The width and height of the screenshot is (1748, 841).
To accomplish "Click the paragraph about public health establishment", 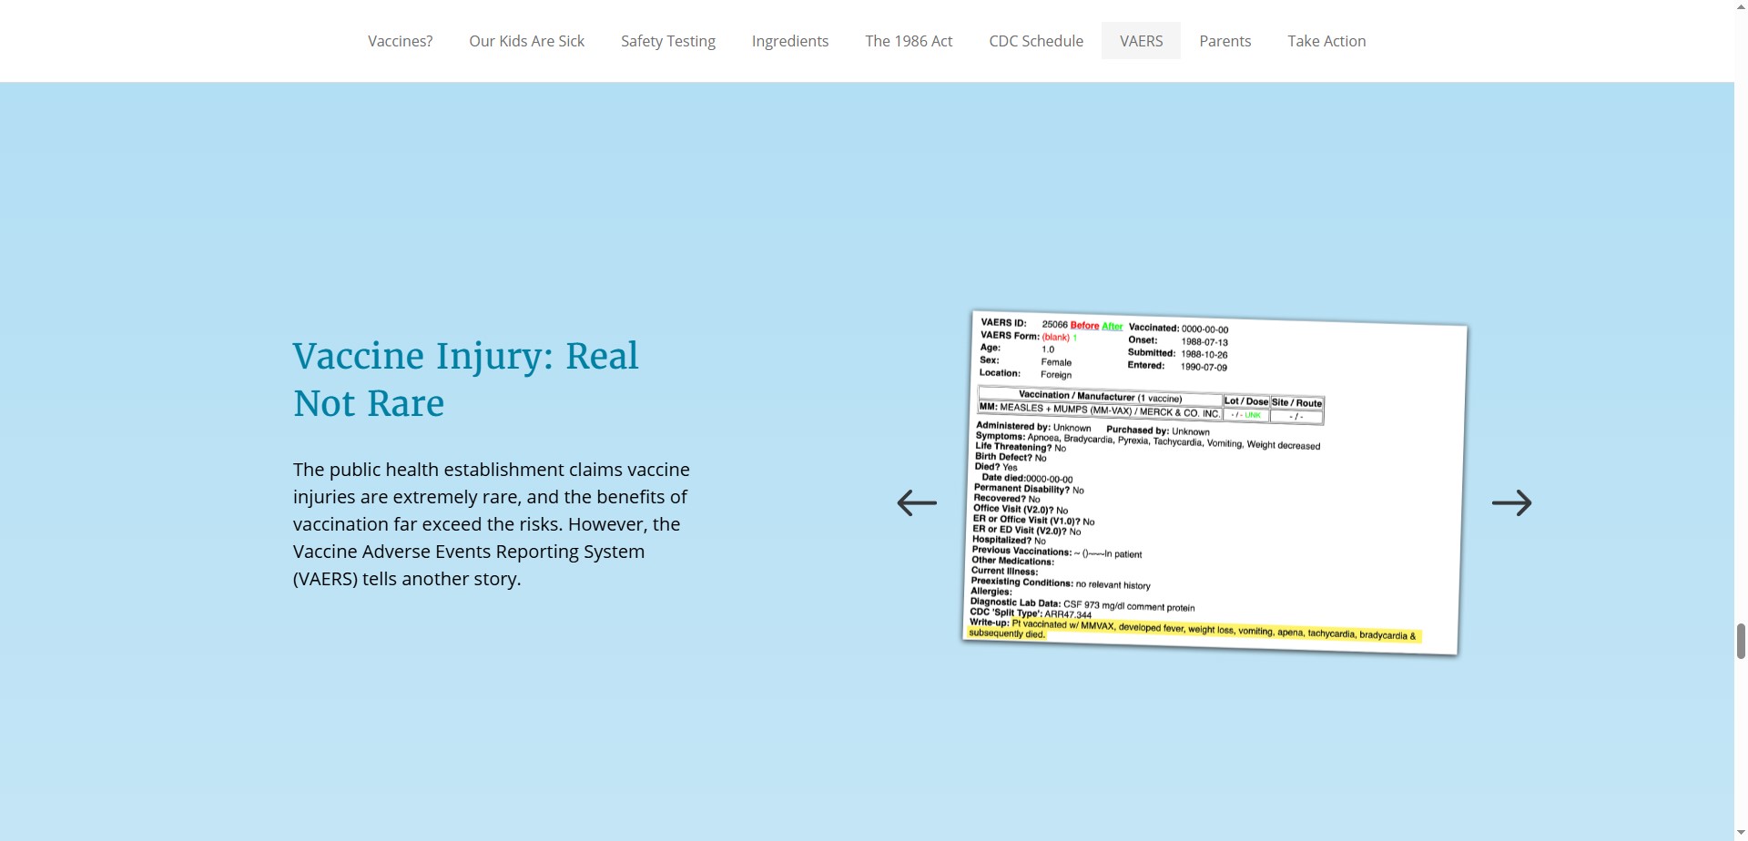I will tap(492, 524).
